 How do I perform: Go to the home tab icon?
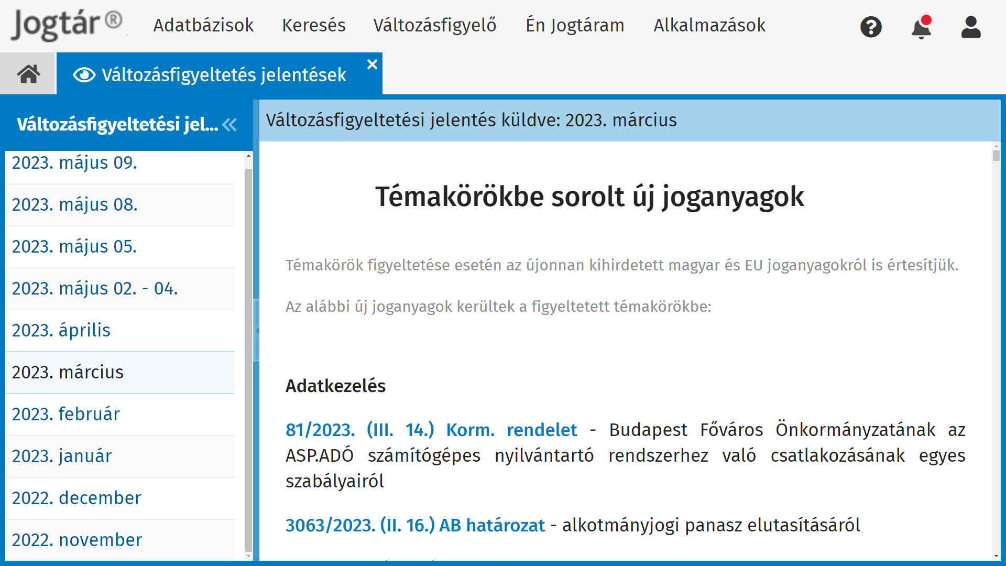pyautogui.click(x=28, y=74)
